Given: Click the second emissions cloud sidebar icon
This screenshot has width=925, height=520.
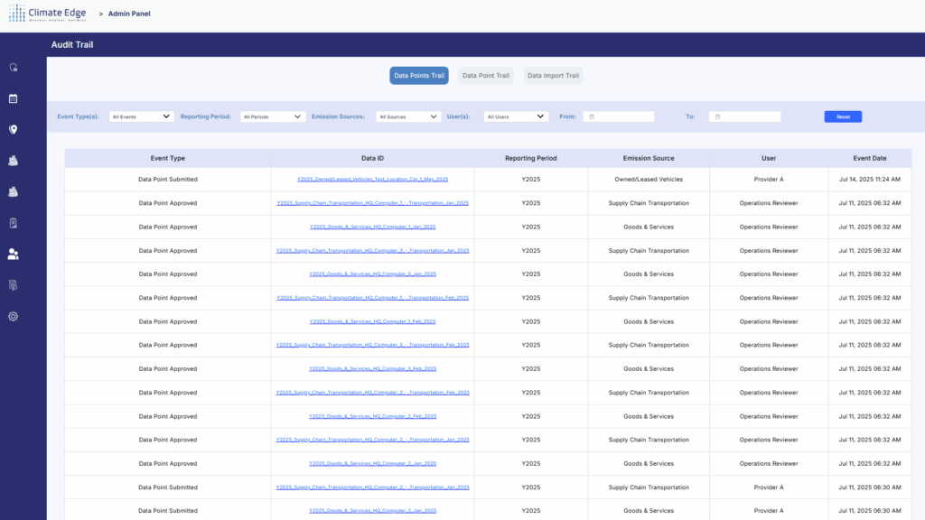Looking at the screenshot, I should (x=13, y=191).
